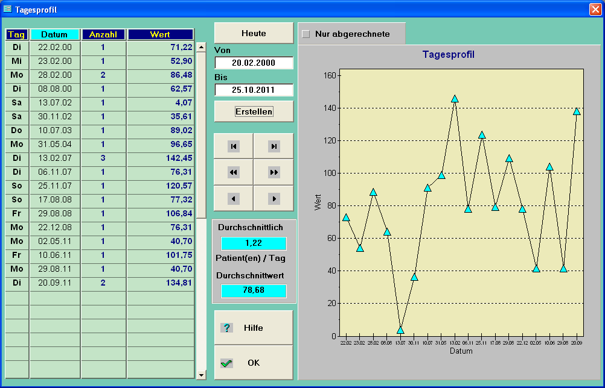The image size is (605, 388).
Task: Click the fast forward double-arrow button
Action: [x=274, y=172]
